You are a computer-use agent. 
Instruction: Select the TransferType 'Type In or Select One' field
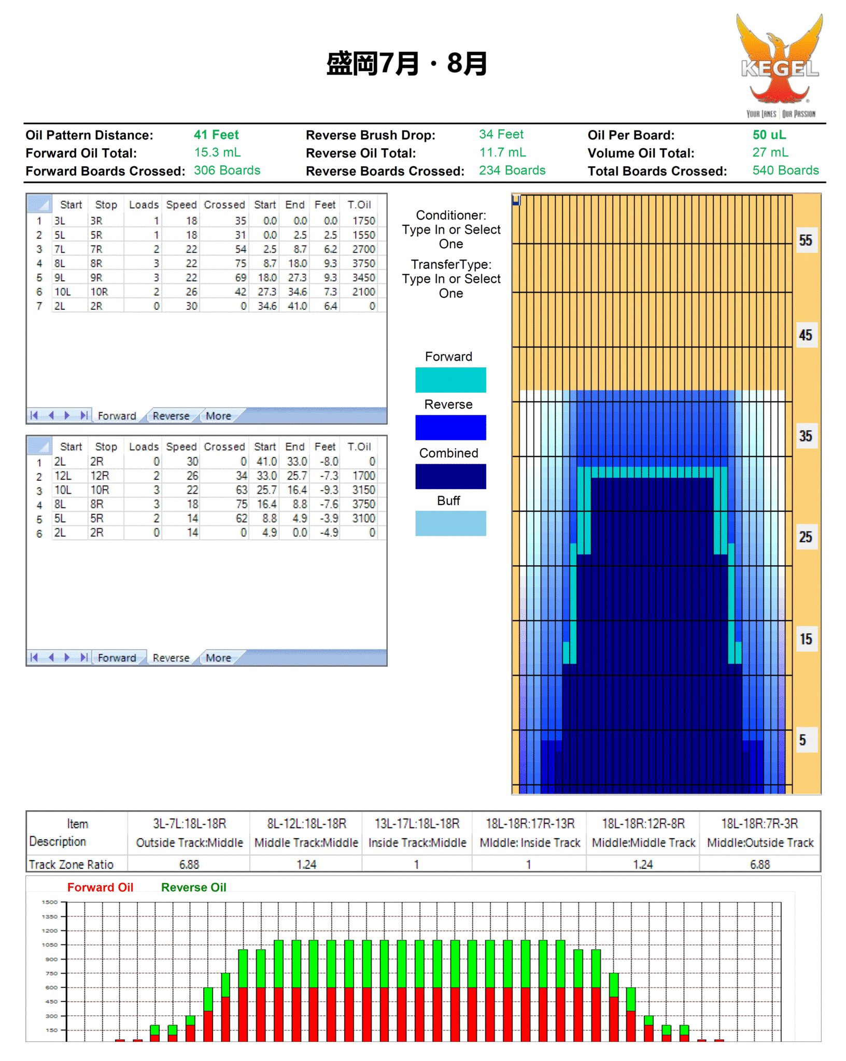[x=451, y=285]
